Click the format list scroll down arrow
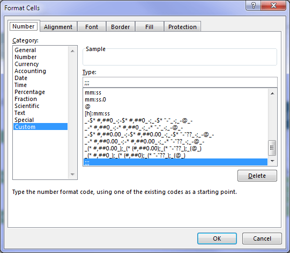This screenshot has width=290, height=253. [272, 161]
